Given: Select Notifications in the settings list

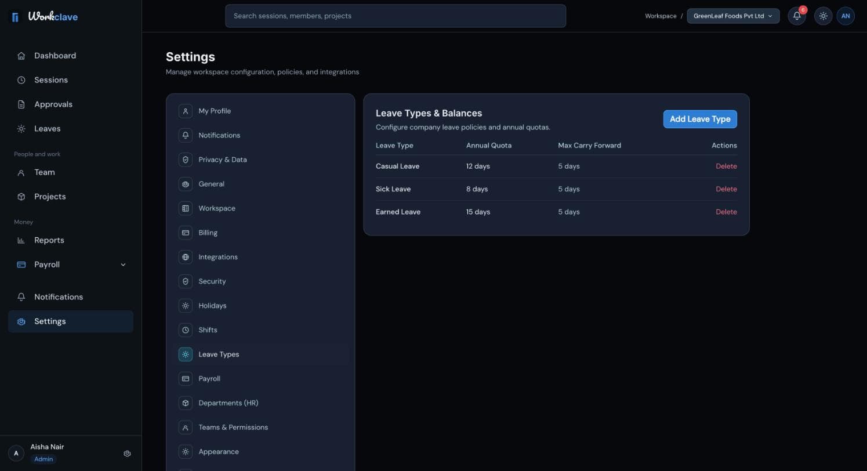Looking at the screenshot, I should pyautogui.click(x=261, y=135).
